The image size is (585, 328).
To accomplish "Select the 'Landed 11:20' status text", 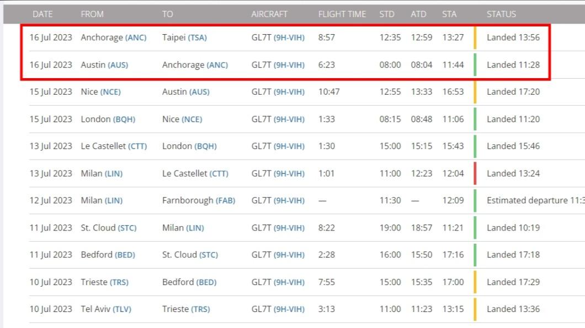I will [513, 119].
